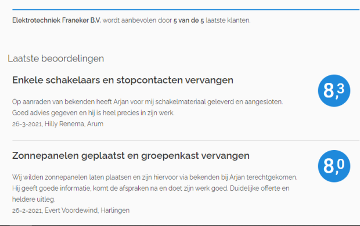Click '26-3-2021, Hilly Renema, Arum' line
This screenshot has width=360, height=226.
click(x=57, y=124)
